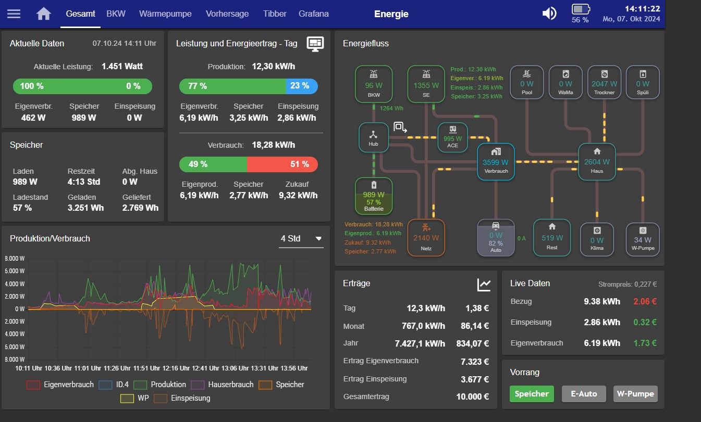Click the Restzeit 4:13 Std value

pos(84,182)
